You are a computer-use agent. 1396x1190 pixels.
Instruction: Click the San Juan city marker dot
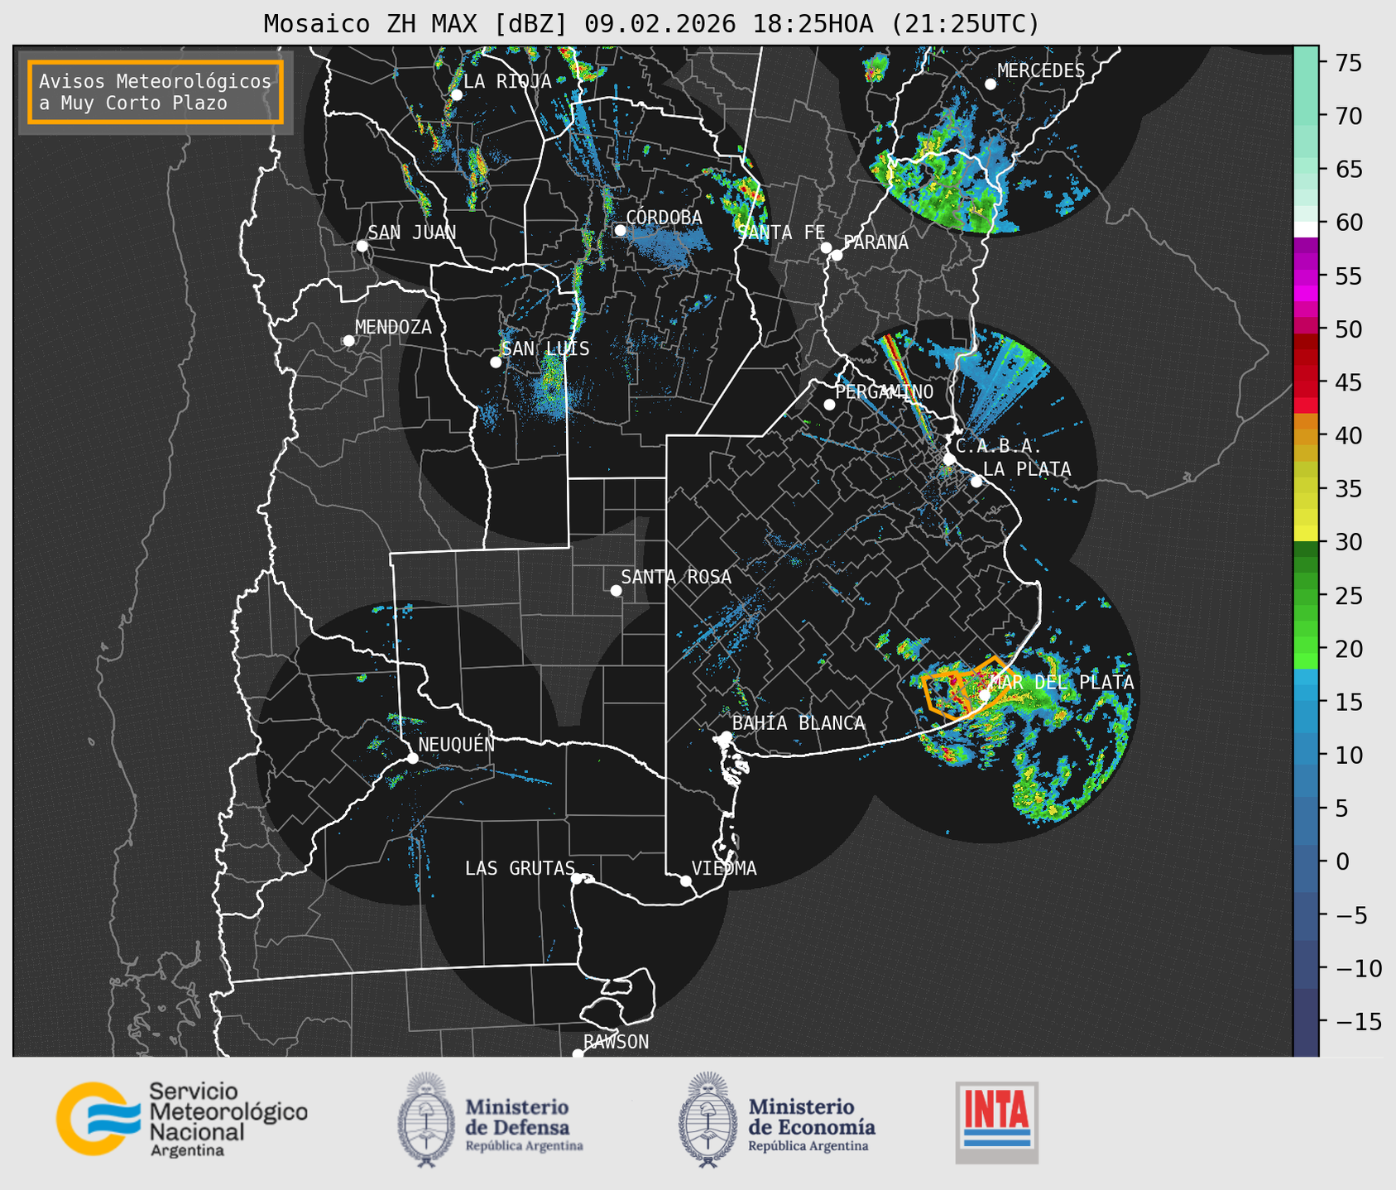(x=362, y=246)
